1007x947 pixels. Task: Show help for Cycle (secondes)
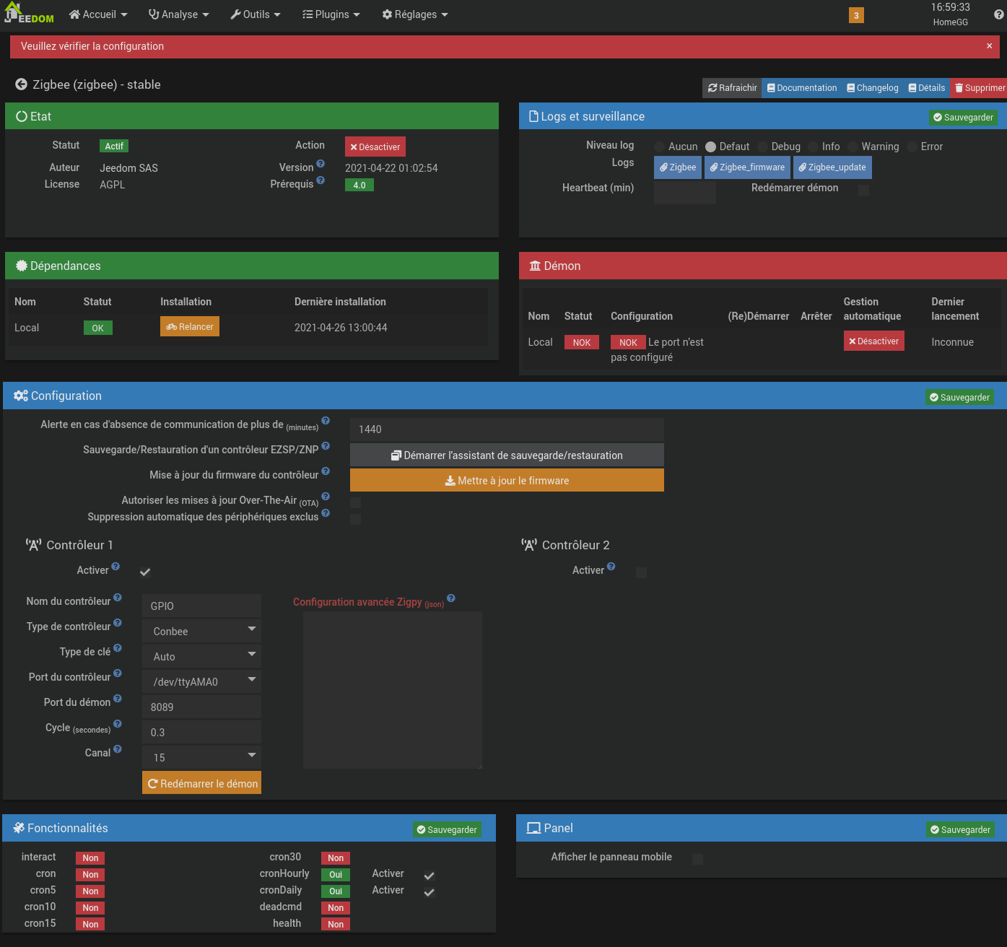[118, 724]
